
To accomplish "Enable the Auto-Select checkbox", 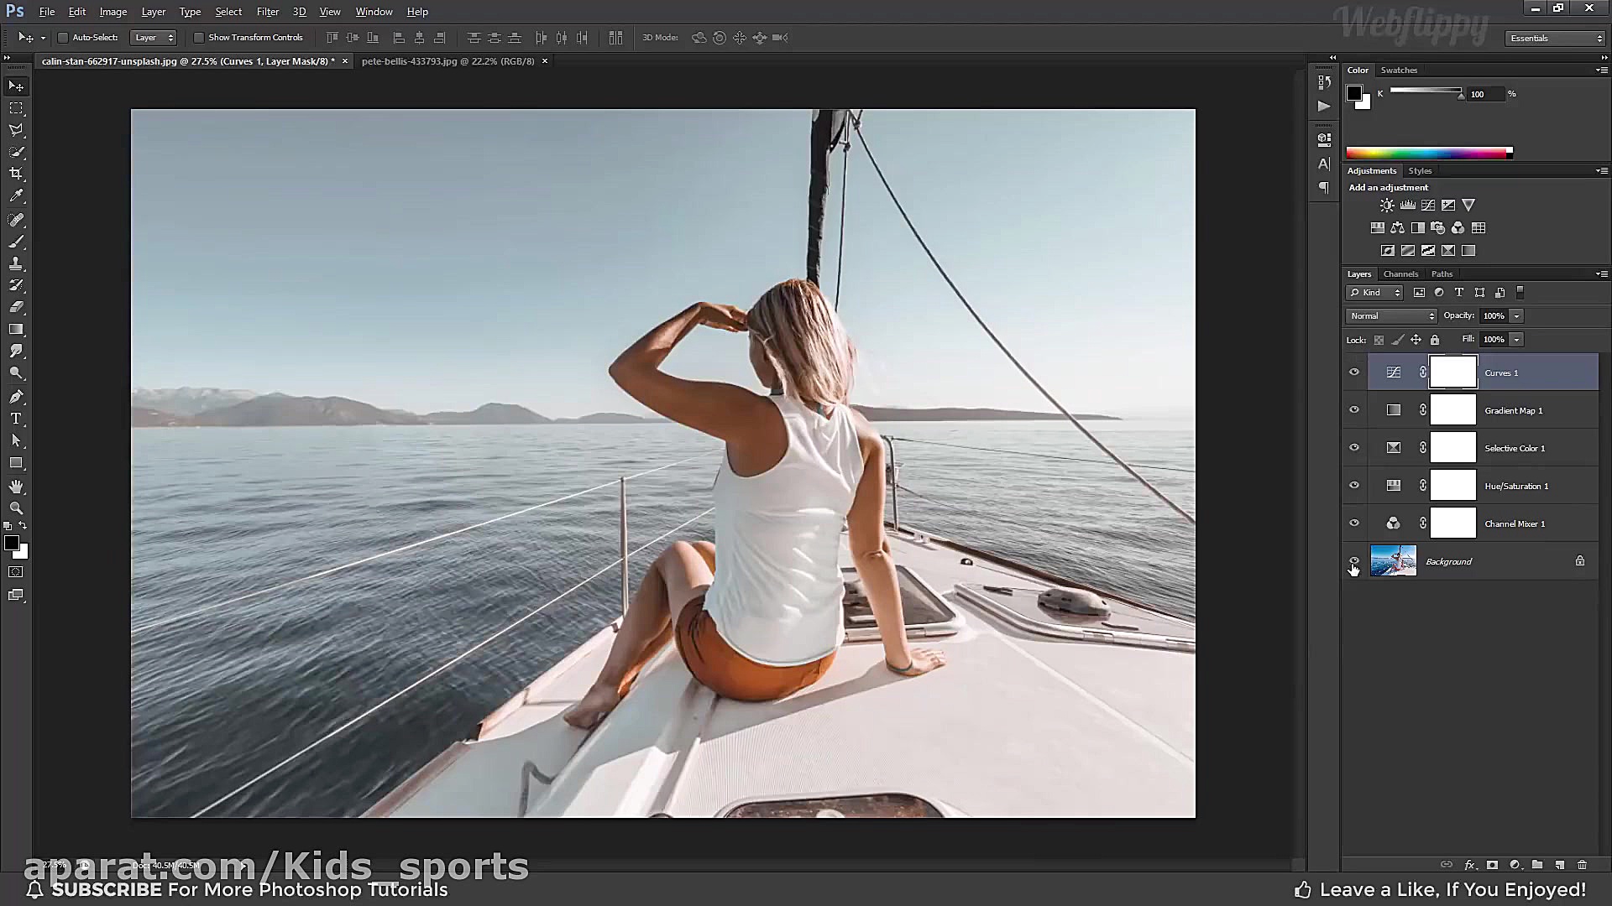I will pos(63,38).
